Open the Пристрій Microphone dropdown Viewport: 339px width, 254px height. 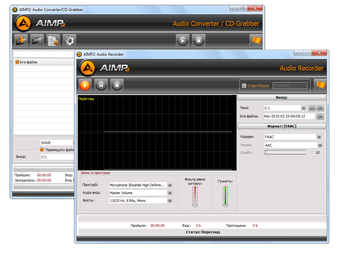[170, 185]
